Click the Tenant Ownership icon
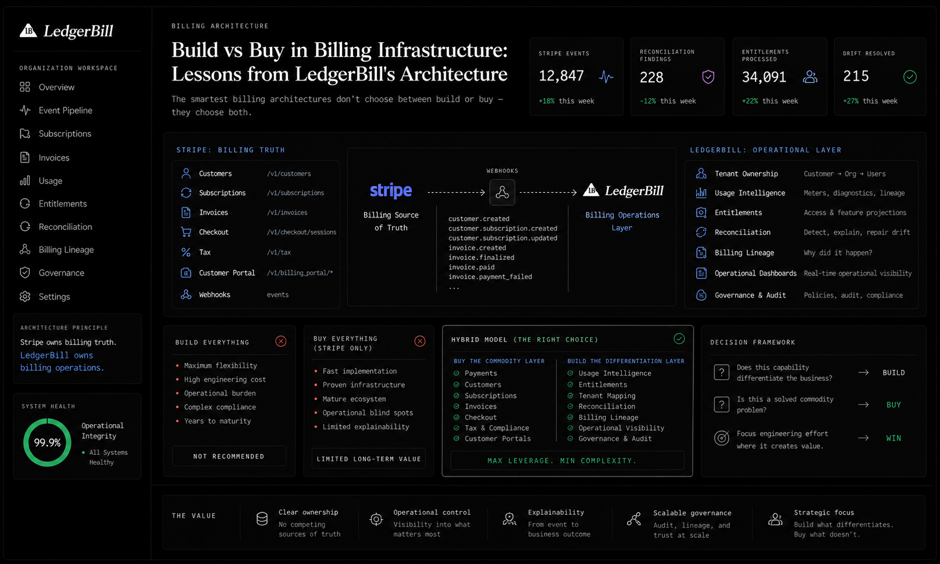The width and height of the screenshot is (940, 564). pyautogui.click(x=701, y=173)
